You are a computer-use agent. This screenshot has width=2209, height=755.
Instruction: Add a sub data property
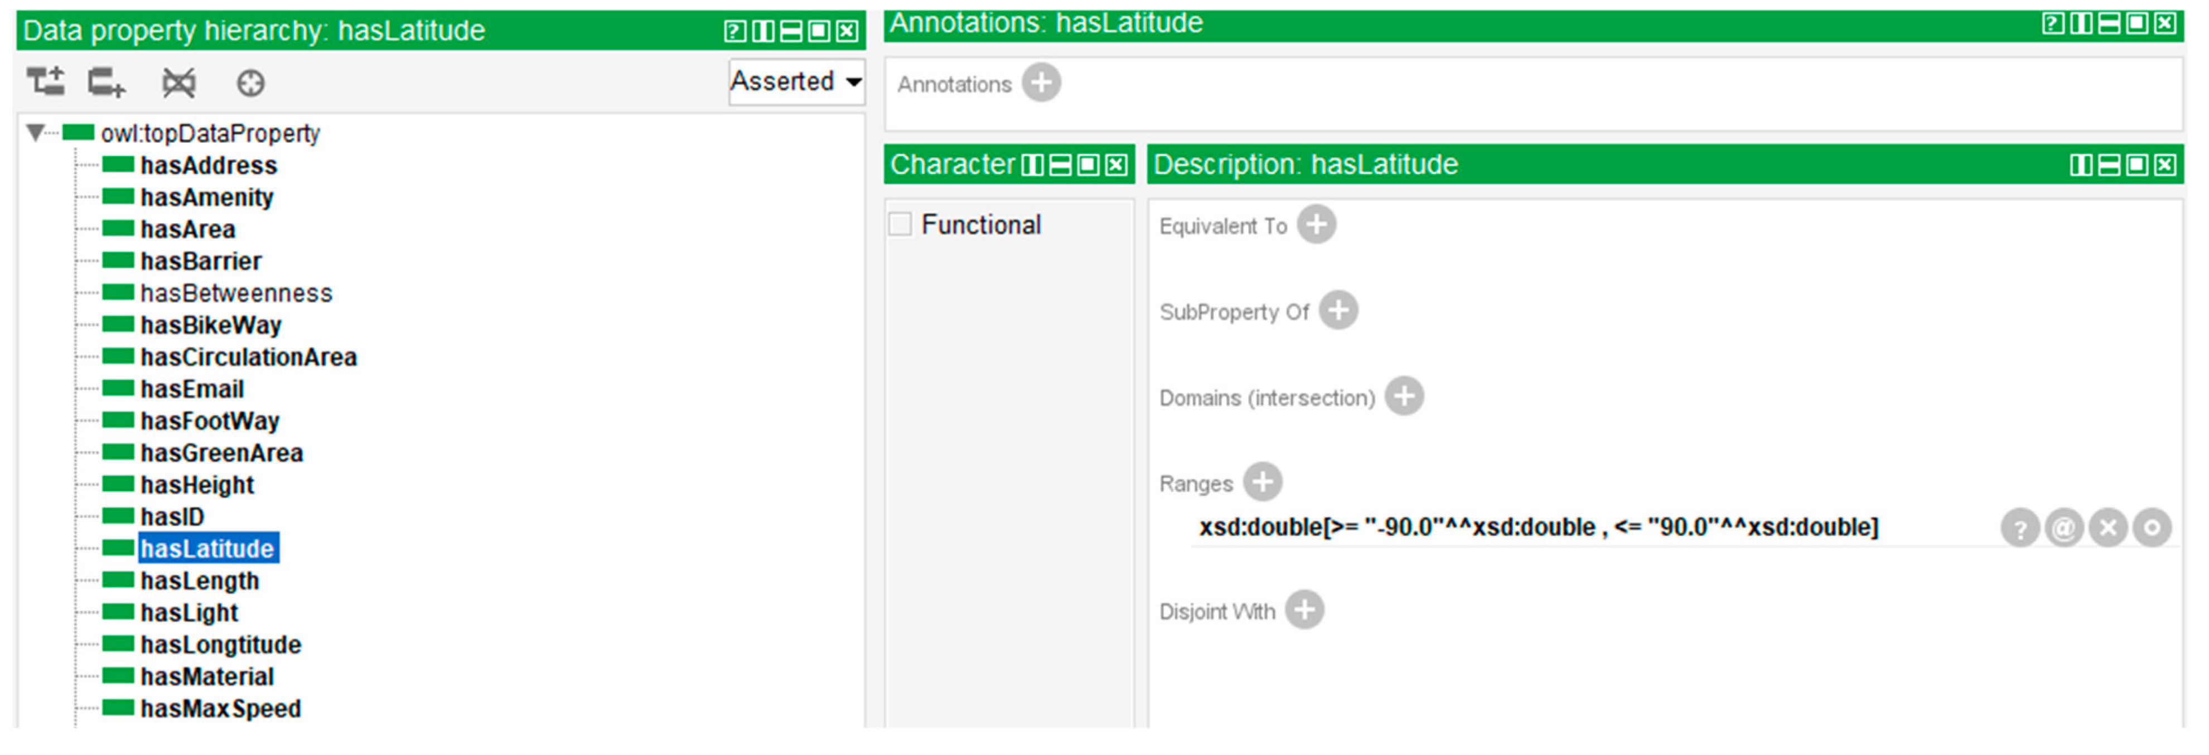point(45,83)
